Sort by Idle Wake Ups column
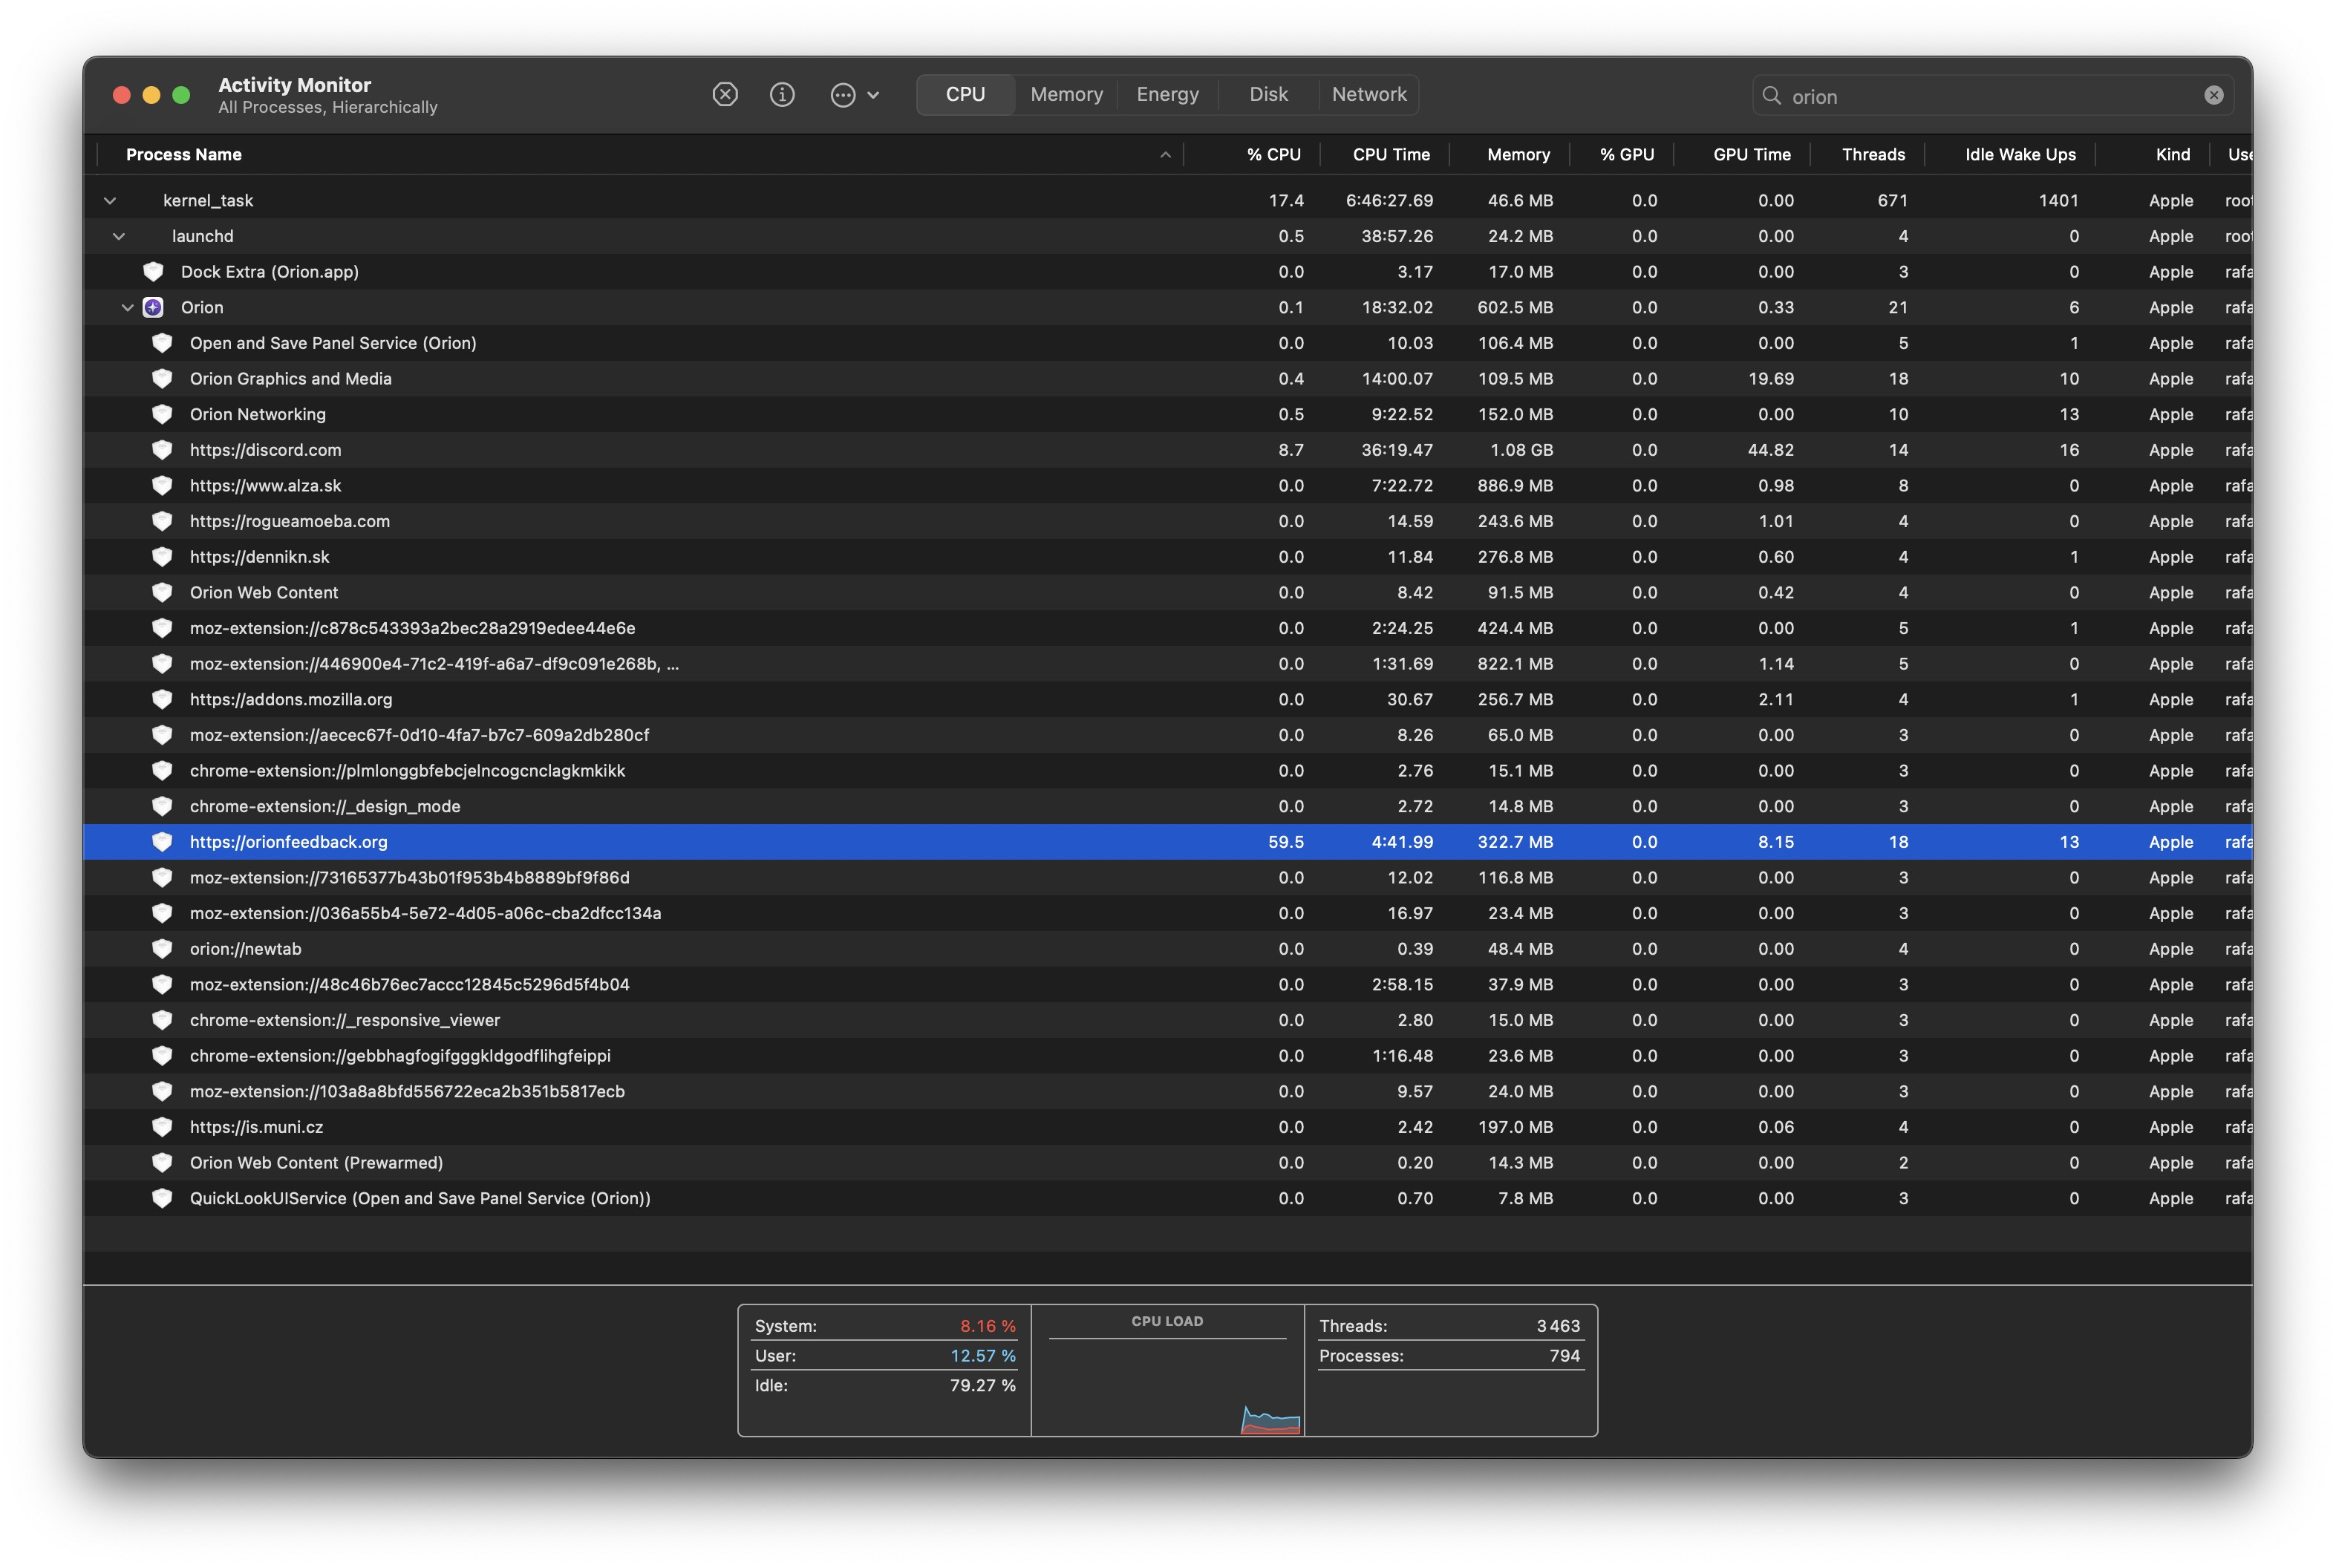Viewport: 2336px width, 1568px height. click(2020, 155)
